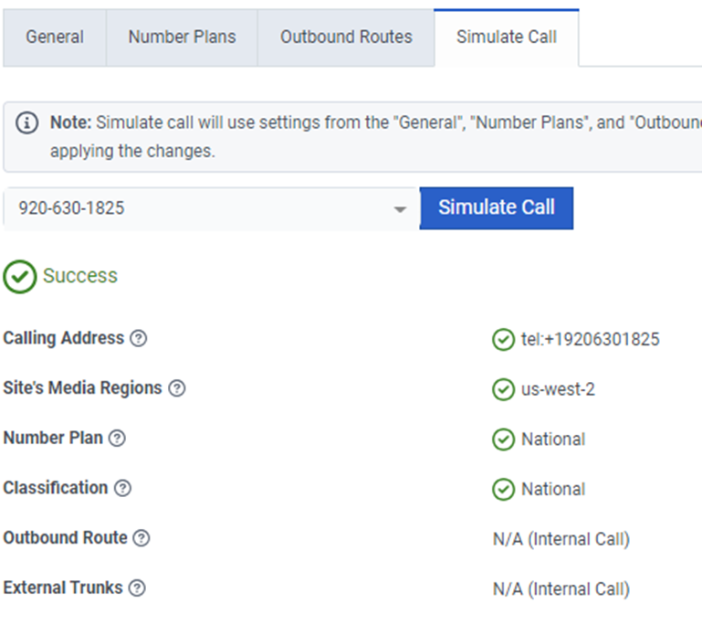
Task: Click the green Success checkmark icon
Action: pyautogui.click(x=19, y=276)
